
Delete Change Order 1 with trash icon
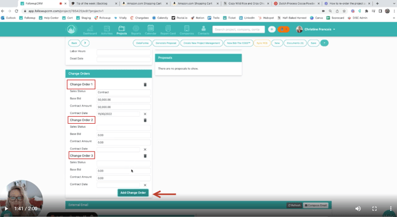(145, 85)
